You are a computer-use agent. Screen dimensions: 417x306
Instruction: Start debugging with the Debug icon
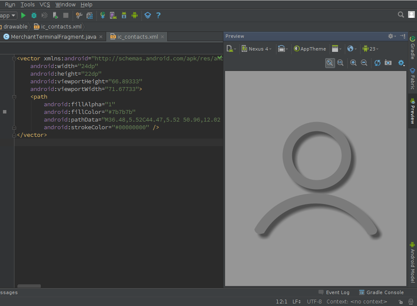[x=34, y=15]
